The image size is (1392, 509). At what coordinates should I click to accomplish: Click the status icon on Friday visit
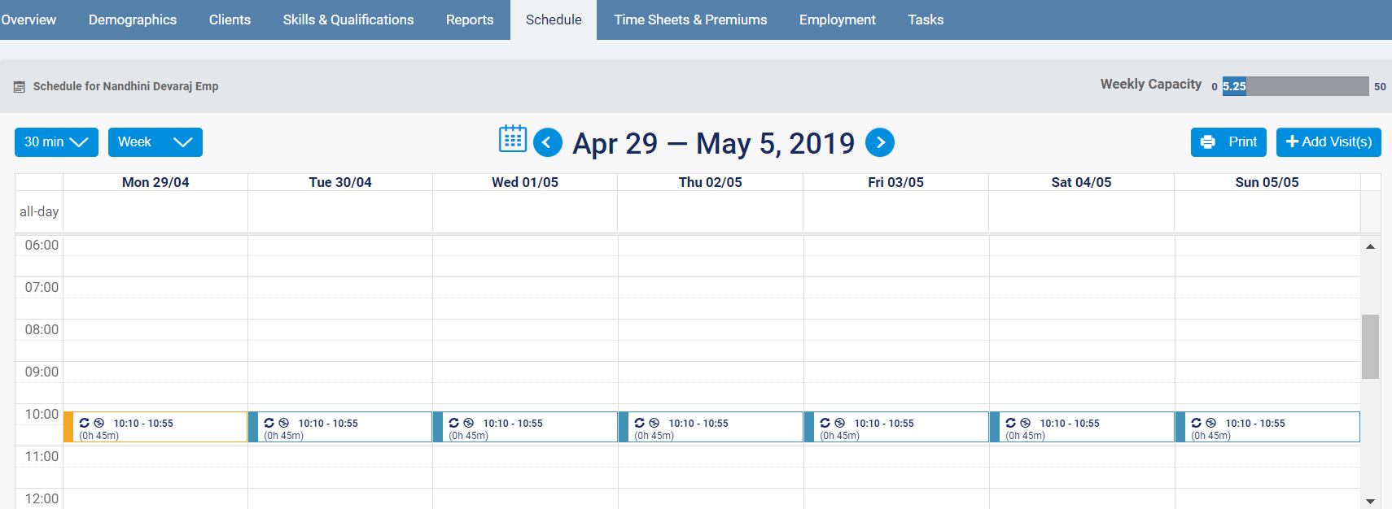coord(840,423)
